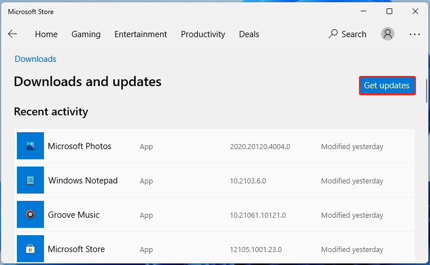Click version 10.2103.6.0
Viewport: 430px width, 265px height.
click(x=248, y=181)
